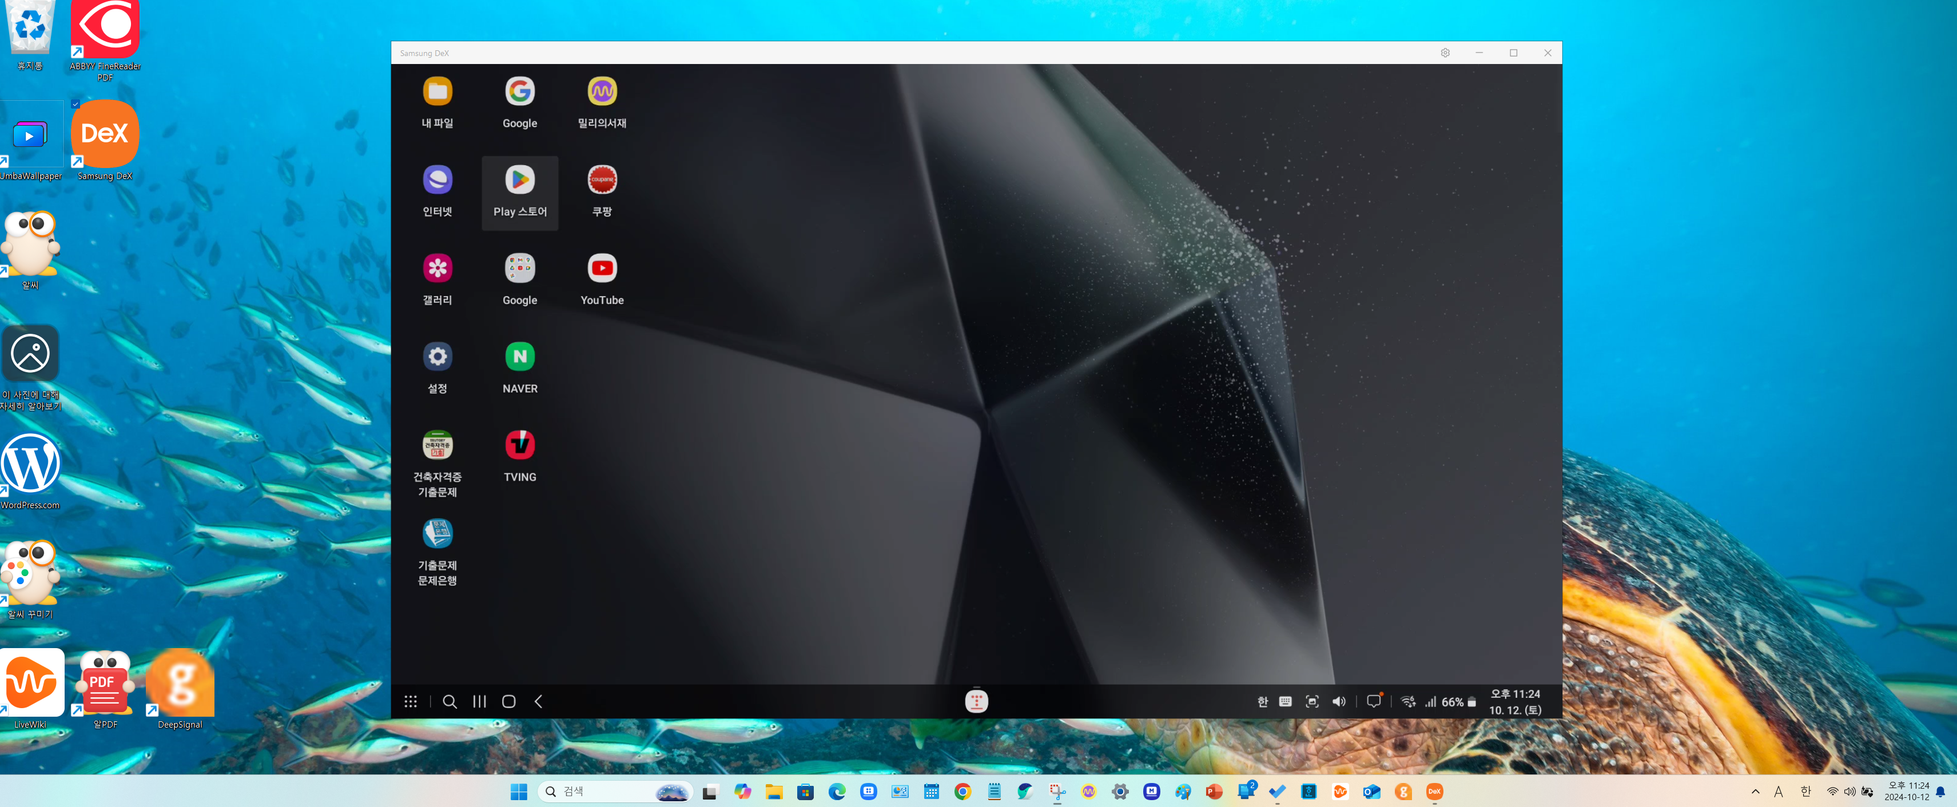
Task: Click the DeX taskbar search icon
Action: 450,701
